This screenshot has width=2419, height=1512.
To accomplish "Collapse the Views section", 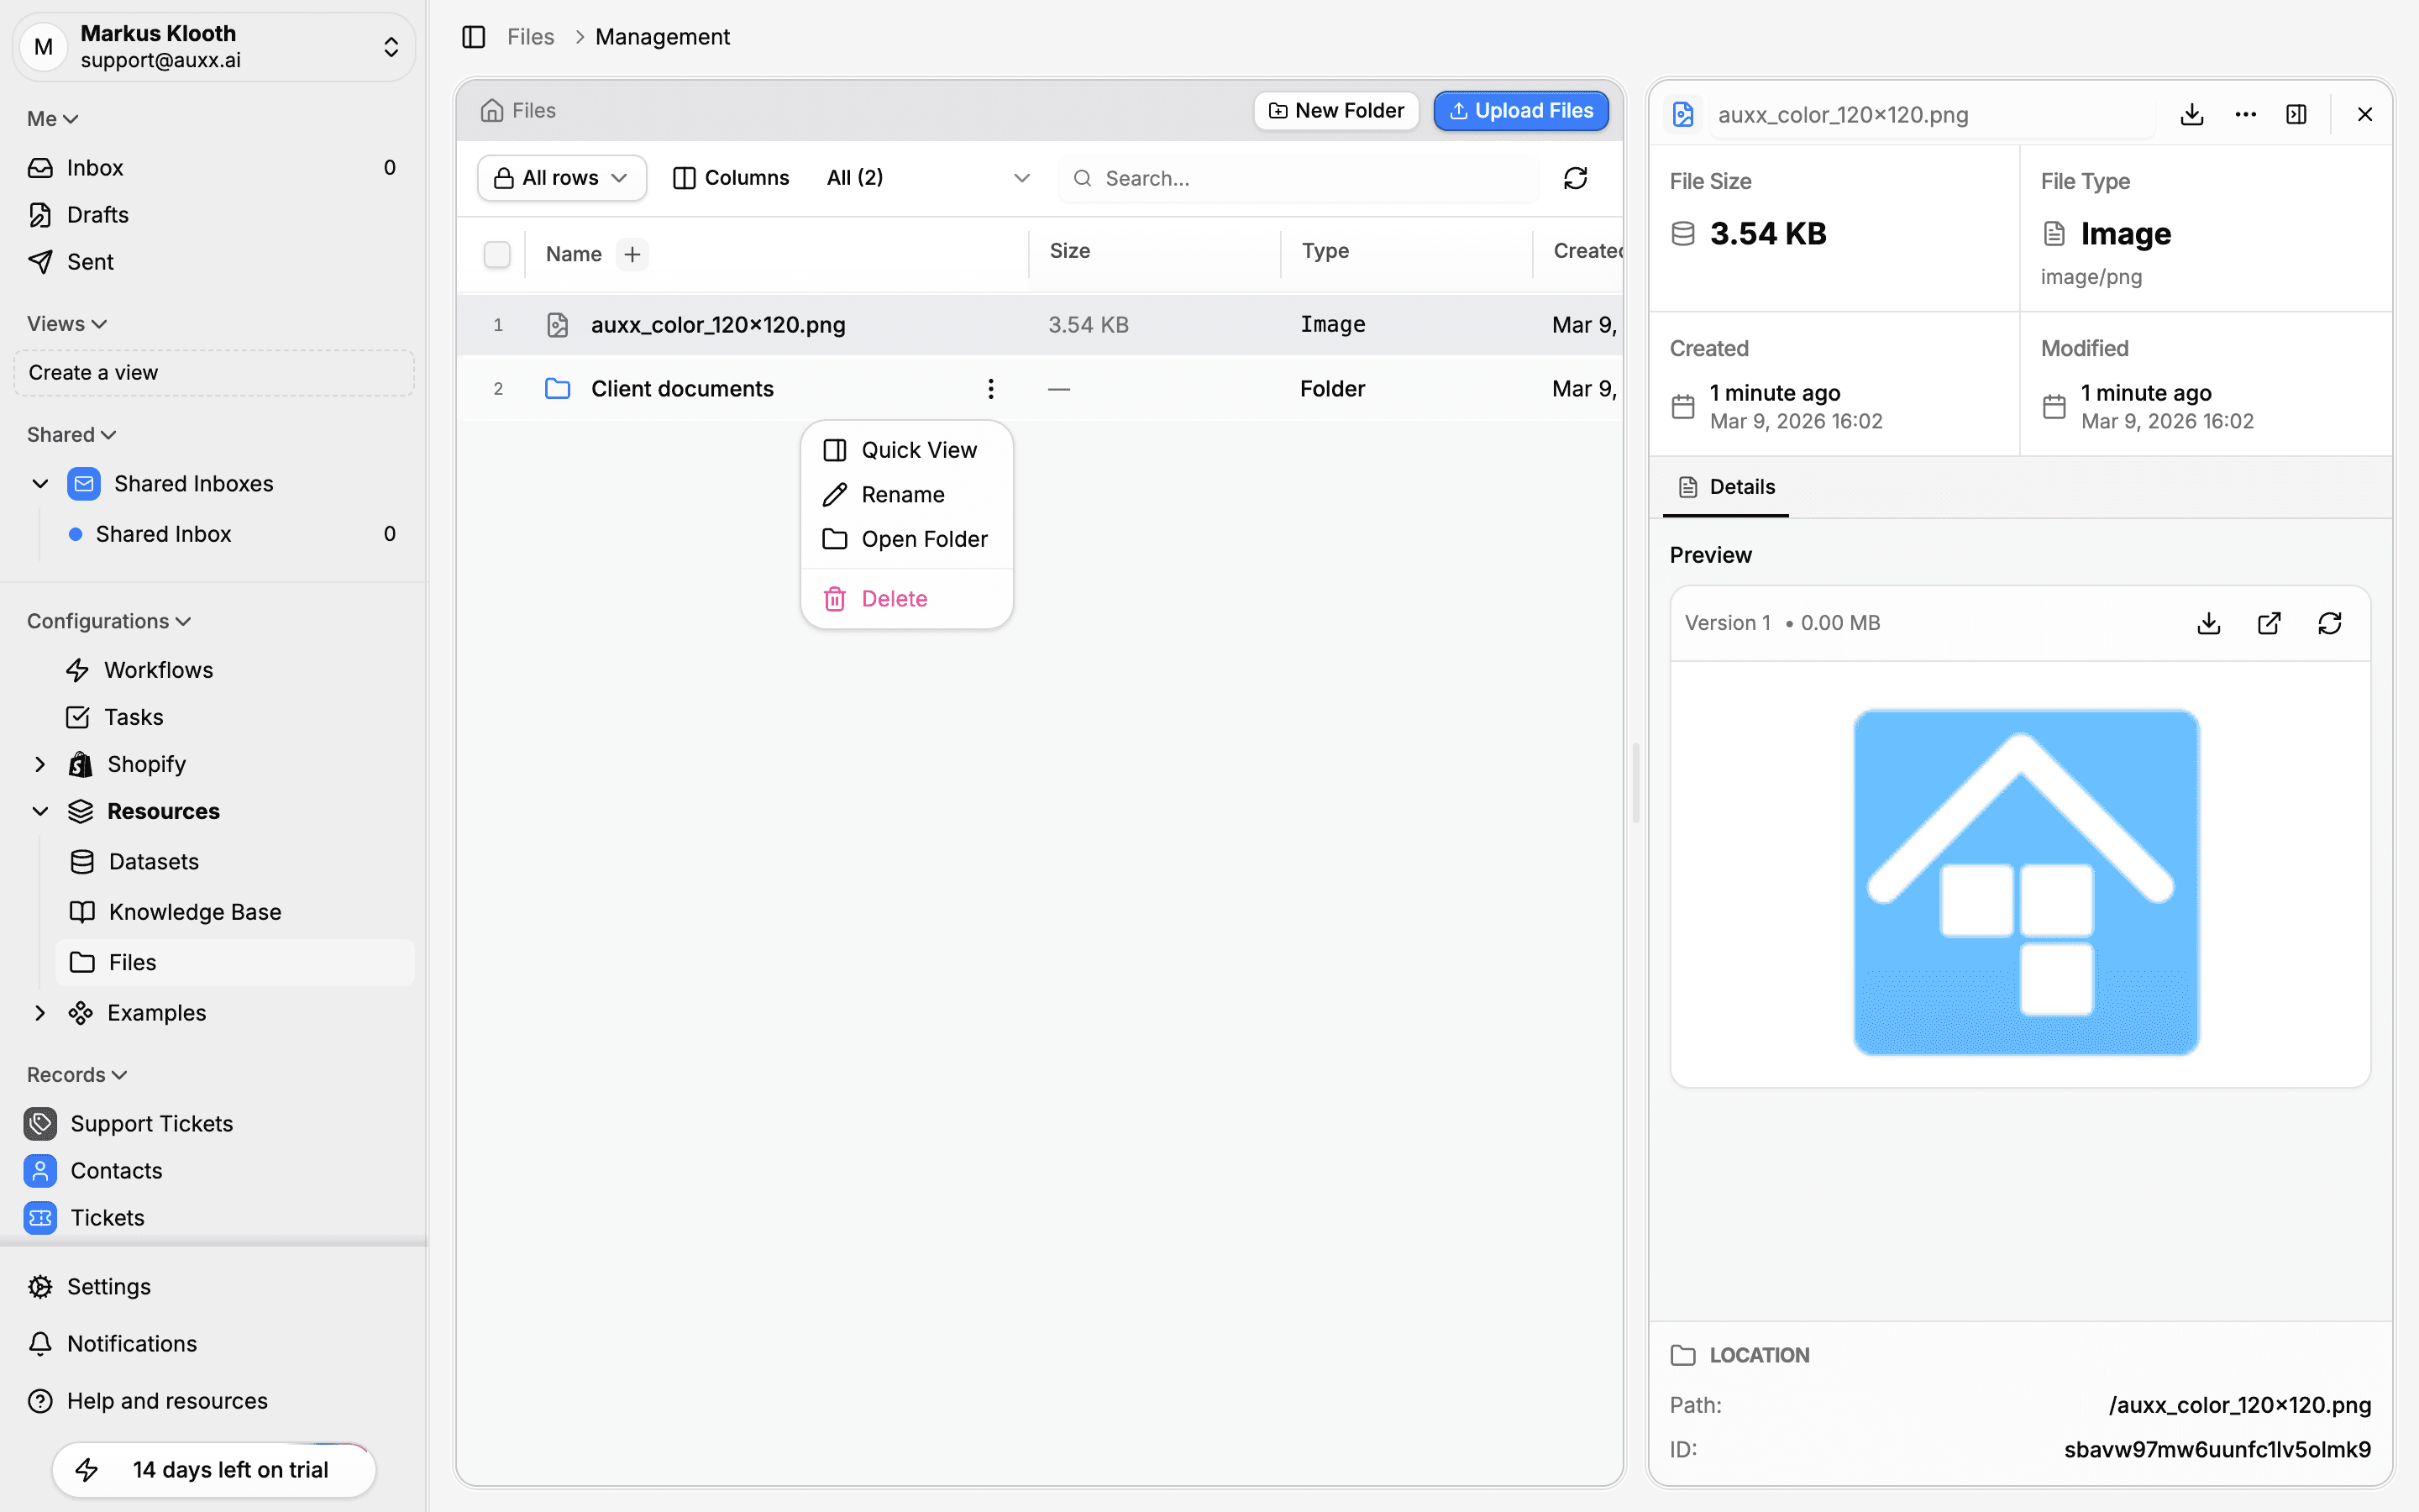I will 67,324.
